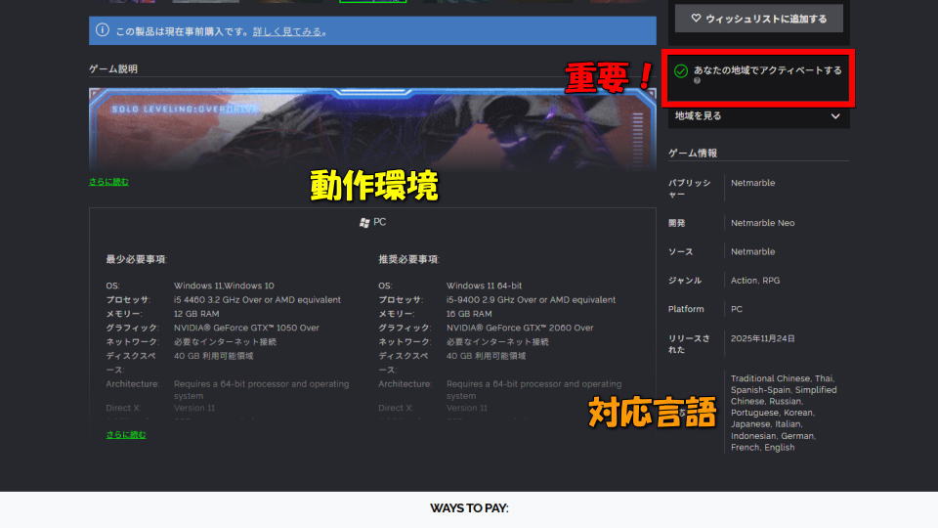Click info circle icon in blue banner
The height and width of the screenshot is (528, 938).
tap(103, 30)
